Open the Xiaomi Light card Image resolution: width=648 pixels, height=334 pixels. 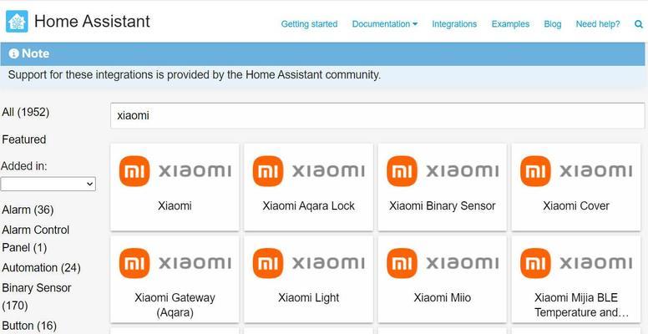pos(308,279)
